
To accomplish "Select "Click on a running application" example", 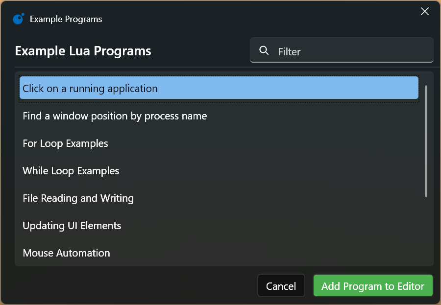I will pyautogui.click(x=219, y=89).
